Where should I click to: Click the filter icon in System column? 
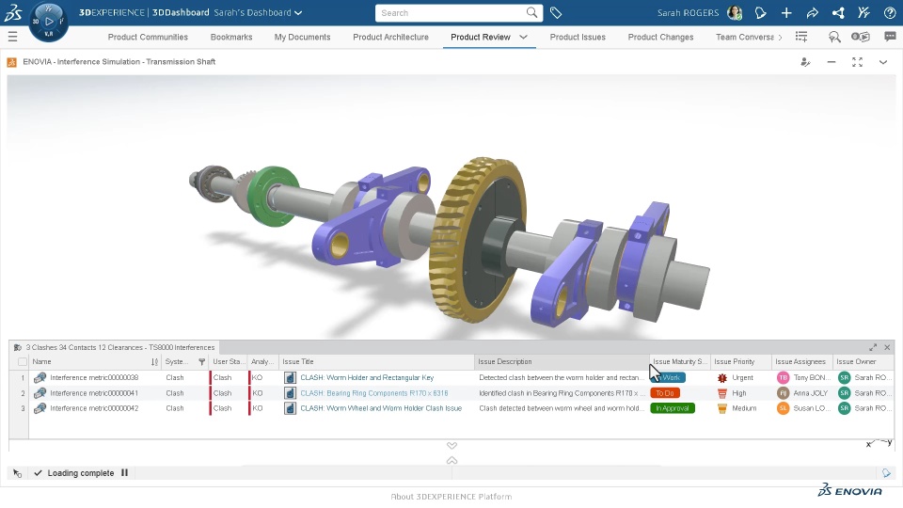[201, 361]
